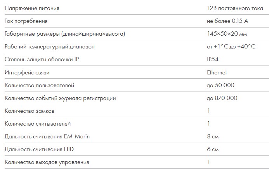Click the "Количество пользователей" label
The image size is (269, 169).
(39, 85)
